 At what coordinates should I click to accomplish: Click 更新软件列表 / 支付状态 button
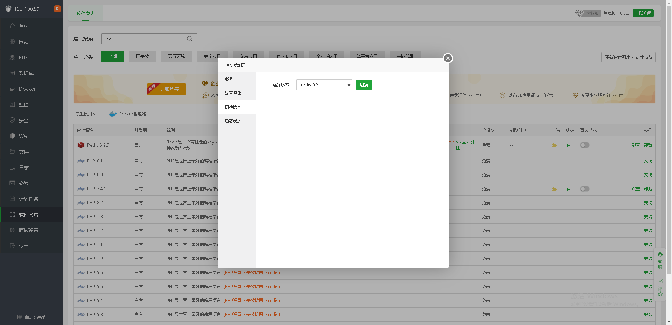click(628, 57)
